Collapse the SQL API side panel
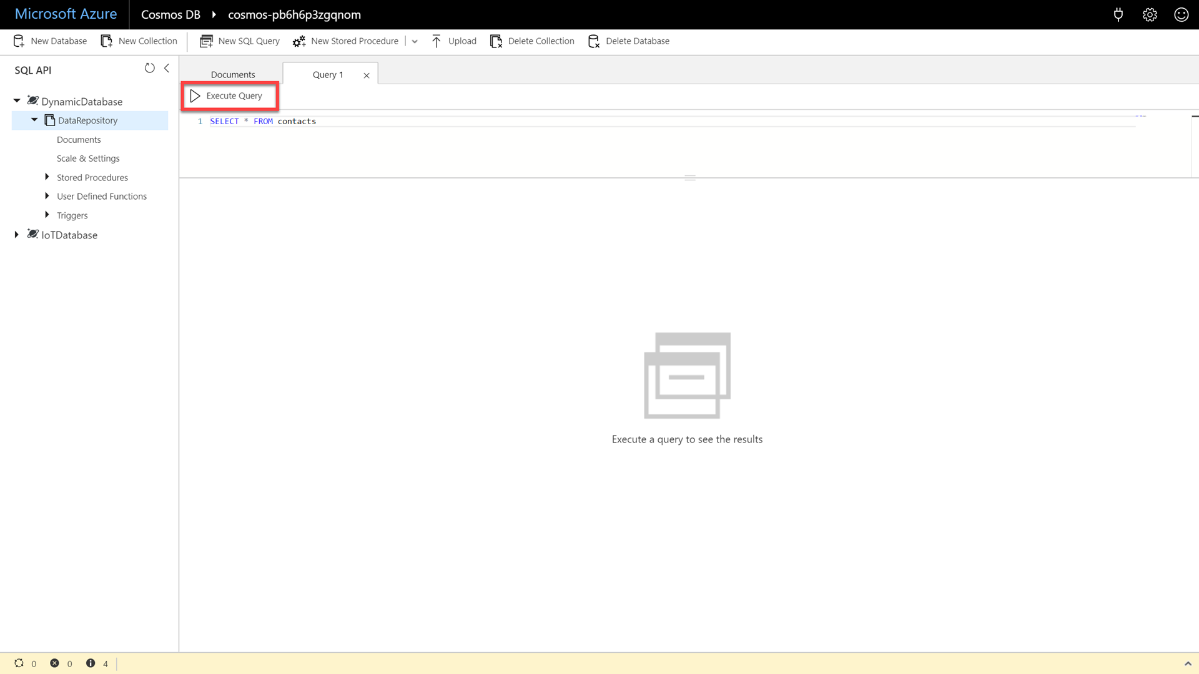 point(167,68)
